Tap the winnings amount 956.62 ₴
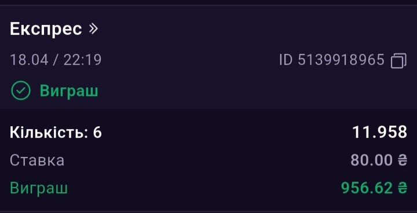The width and height of the screenshot is (417, 213). click(374, 188)
